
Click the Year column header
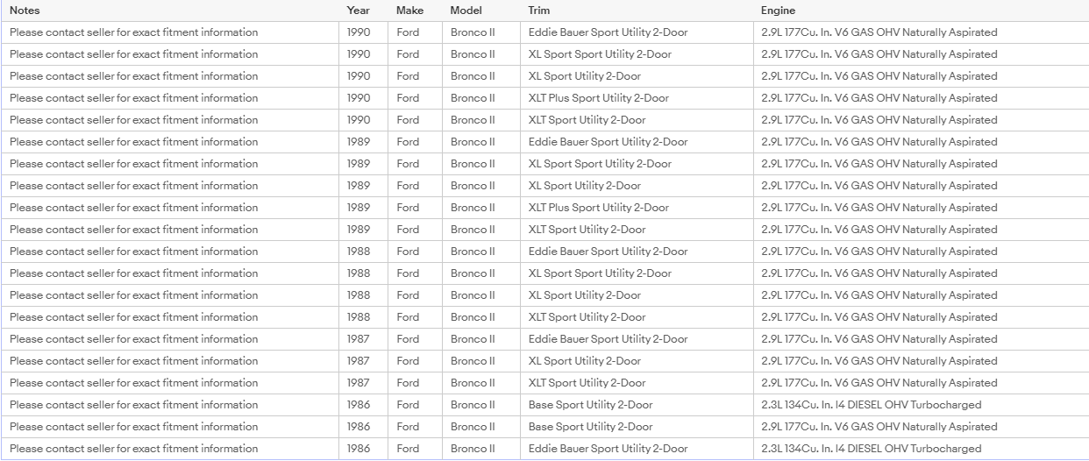[x=358, y=11]
